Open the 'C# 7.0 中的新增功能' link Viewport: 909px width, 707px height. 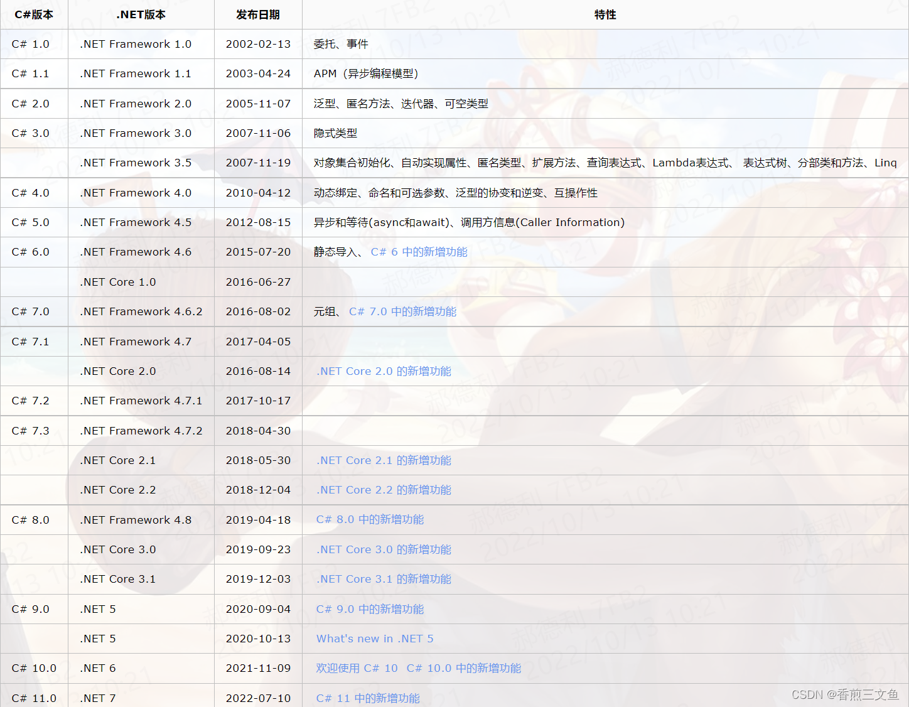[x=404, y=311]
